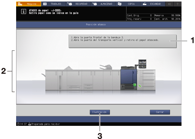Image resolution: width=195 pixels, height=139 pixels.
Task: Open the TRABAJOS tab
Action: click(53, 4)
